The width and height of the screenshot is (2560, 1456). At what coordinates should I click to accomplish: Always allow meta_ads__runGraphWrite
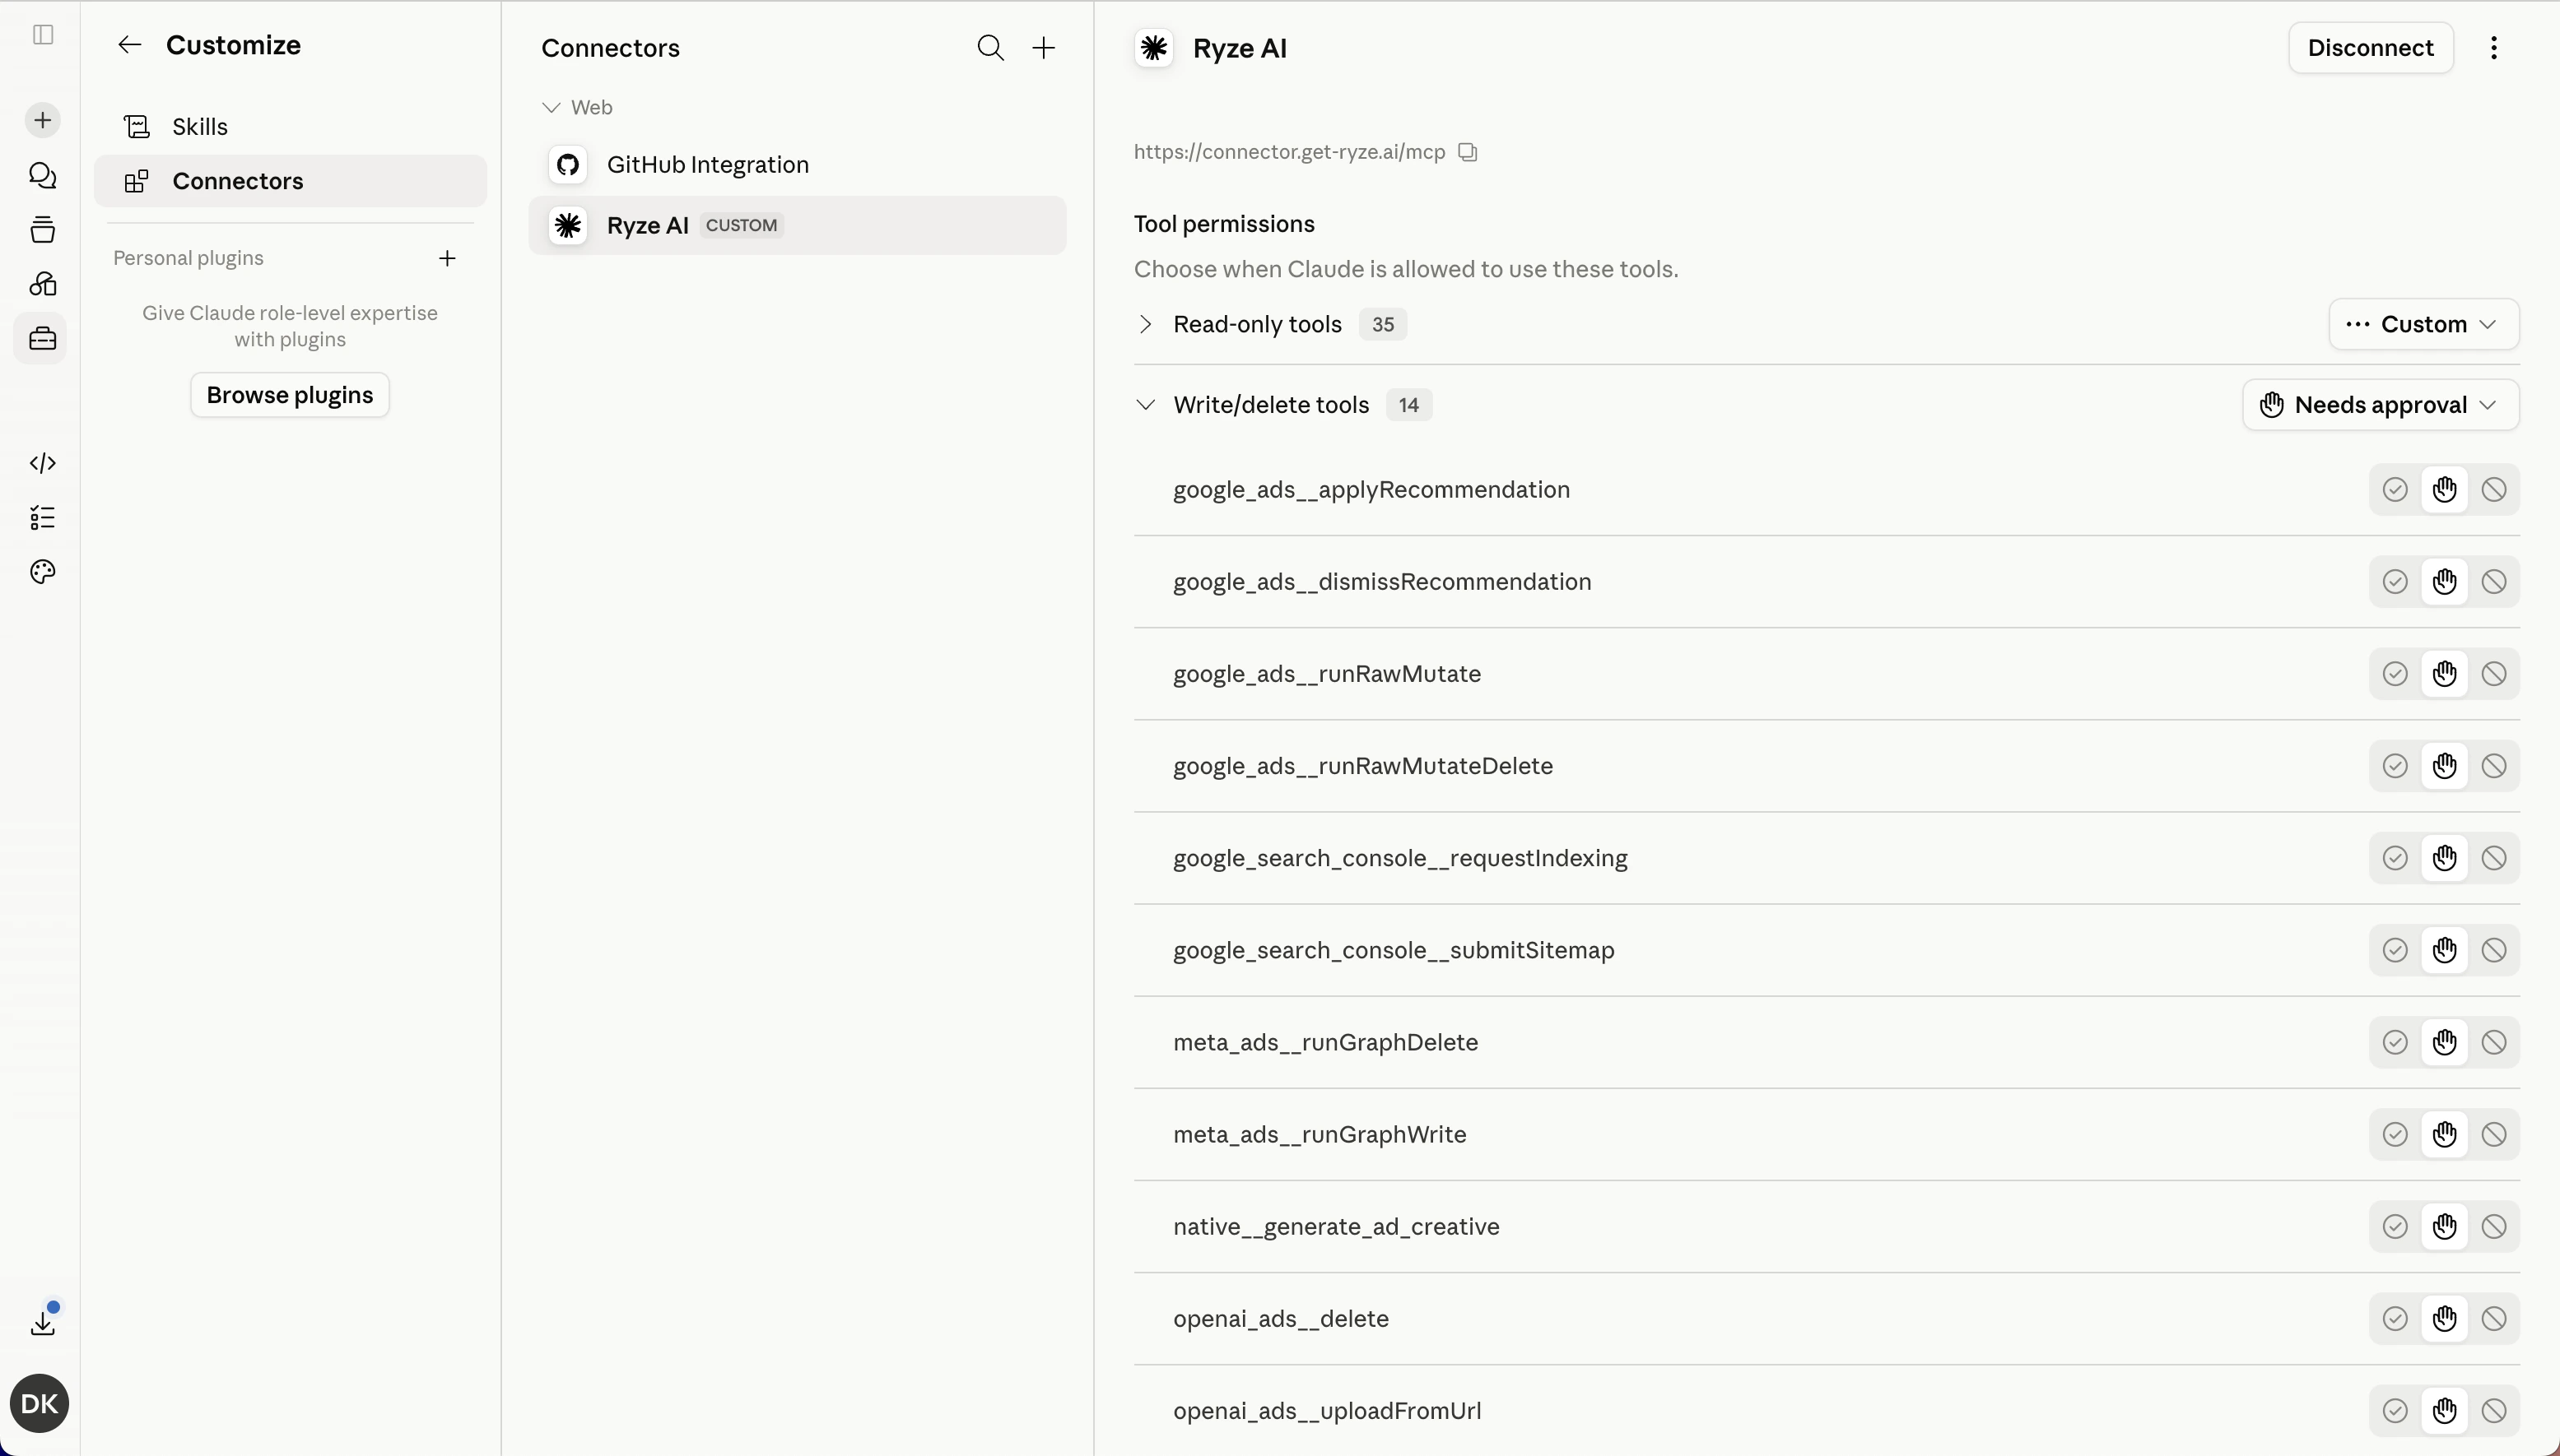(2395, 1134)
